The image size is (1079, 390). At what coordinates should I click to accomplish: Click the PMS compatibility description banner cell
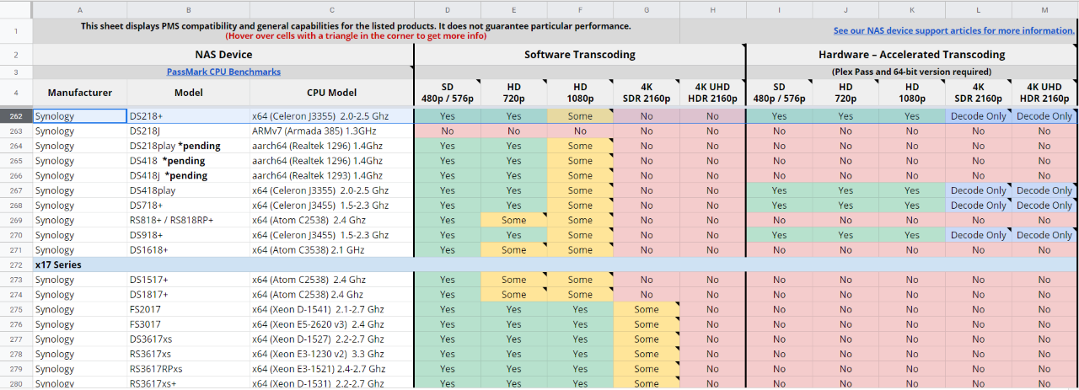click(x=356, y=31)
